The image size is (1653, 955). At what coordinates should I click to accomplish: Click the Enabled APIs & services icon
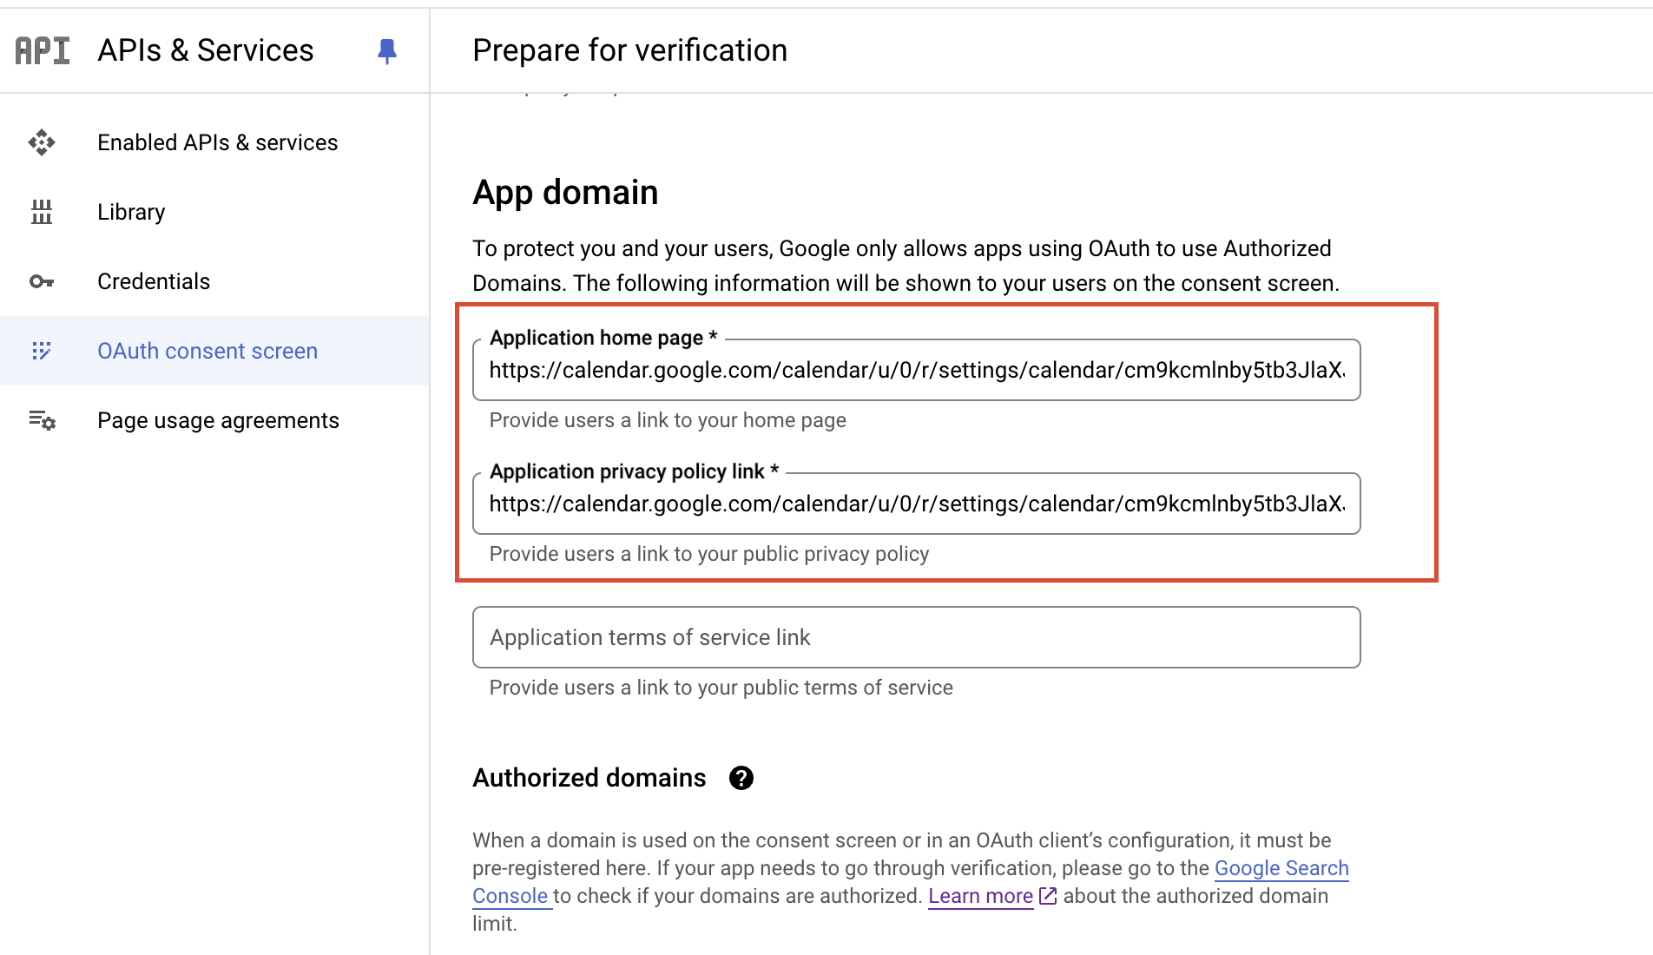[x=42, y=142]
